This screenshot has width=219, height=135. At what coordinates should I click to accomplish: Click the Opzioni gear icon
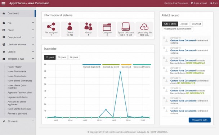[4, 52]
